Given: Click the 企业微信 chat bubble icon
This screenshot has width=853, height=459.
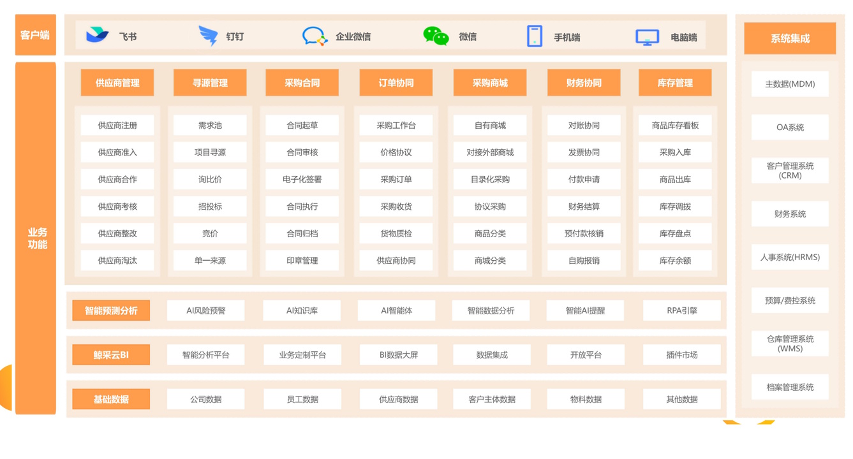Looking at the screenshot, I should click(x=315, y=36).
